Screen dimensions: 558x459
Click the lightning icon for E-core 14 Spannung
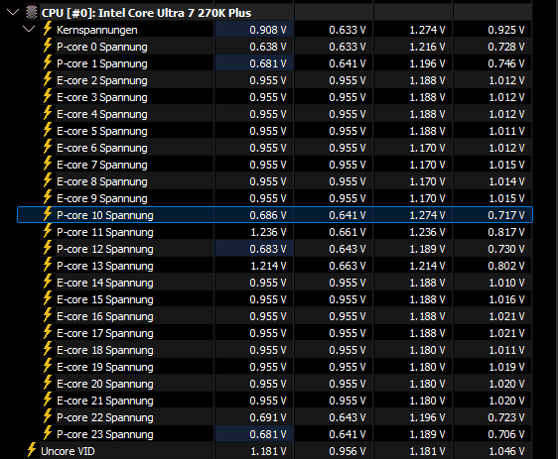[48, 282]
